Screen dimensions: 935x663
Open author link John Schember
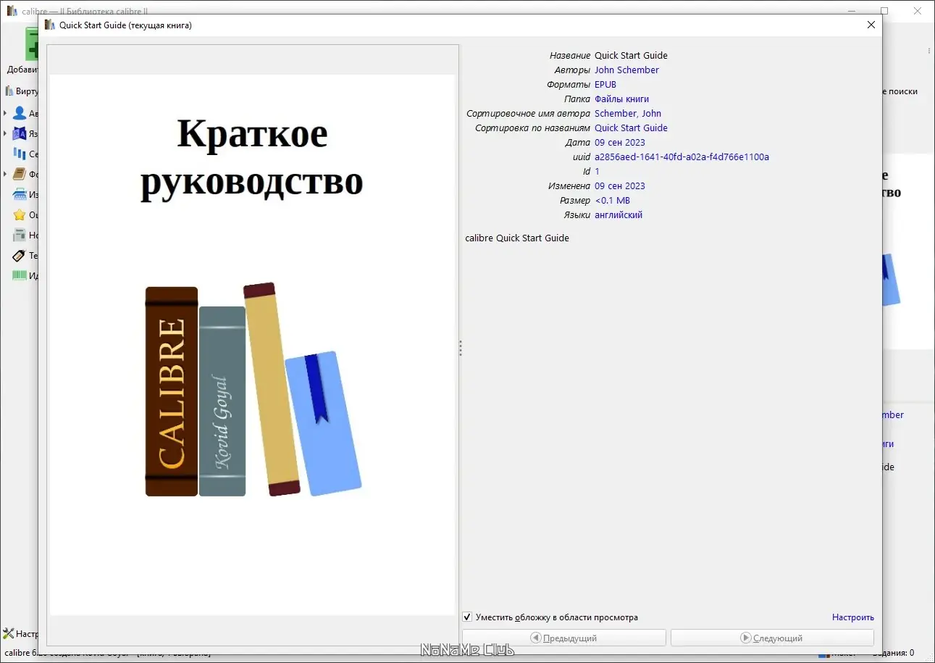click(626, 70)
